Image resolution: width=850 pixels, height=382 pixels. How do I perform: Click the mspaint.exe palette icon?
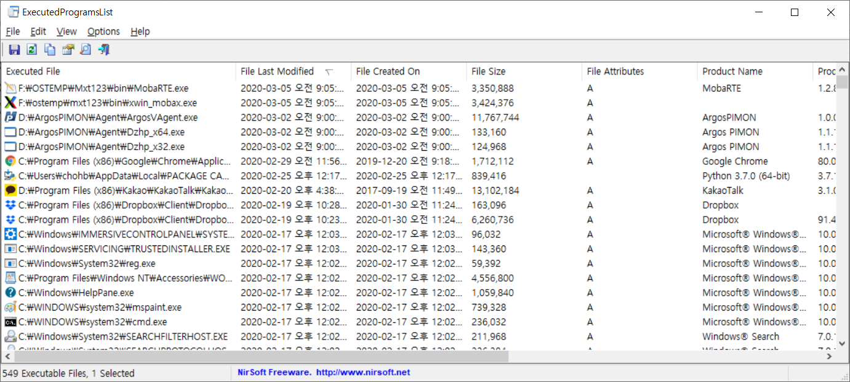click(x=10, y=307)
